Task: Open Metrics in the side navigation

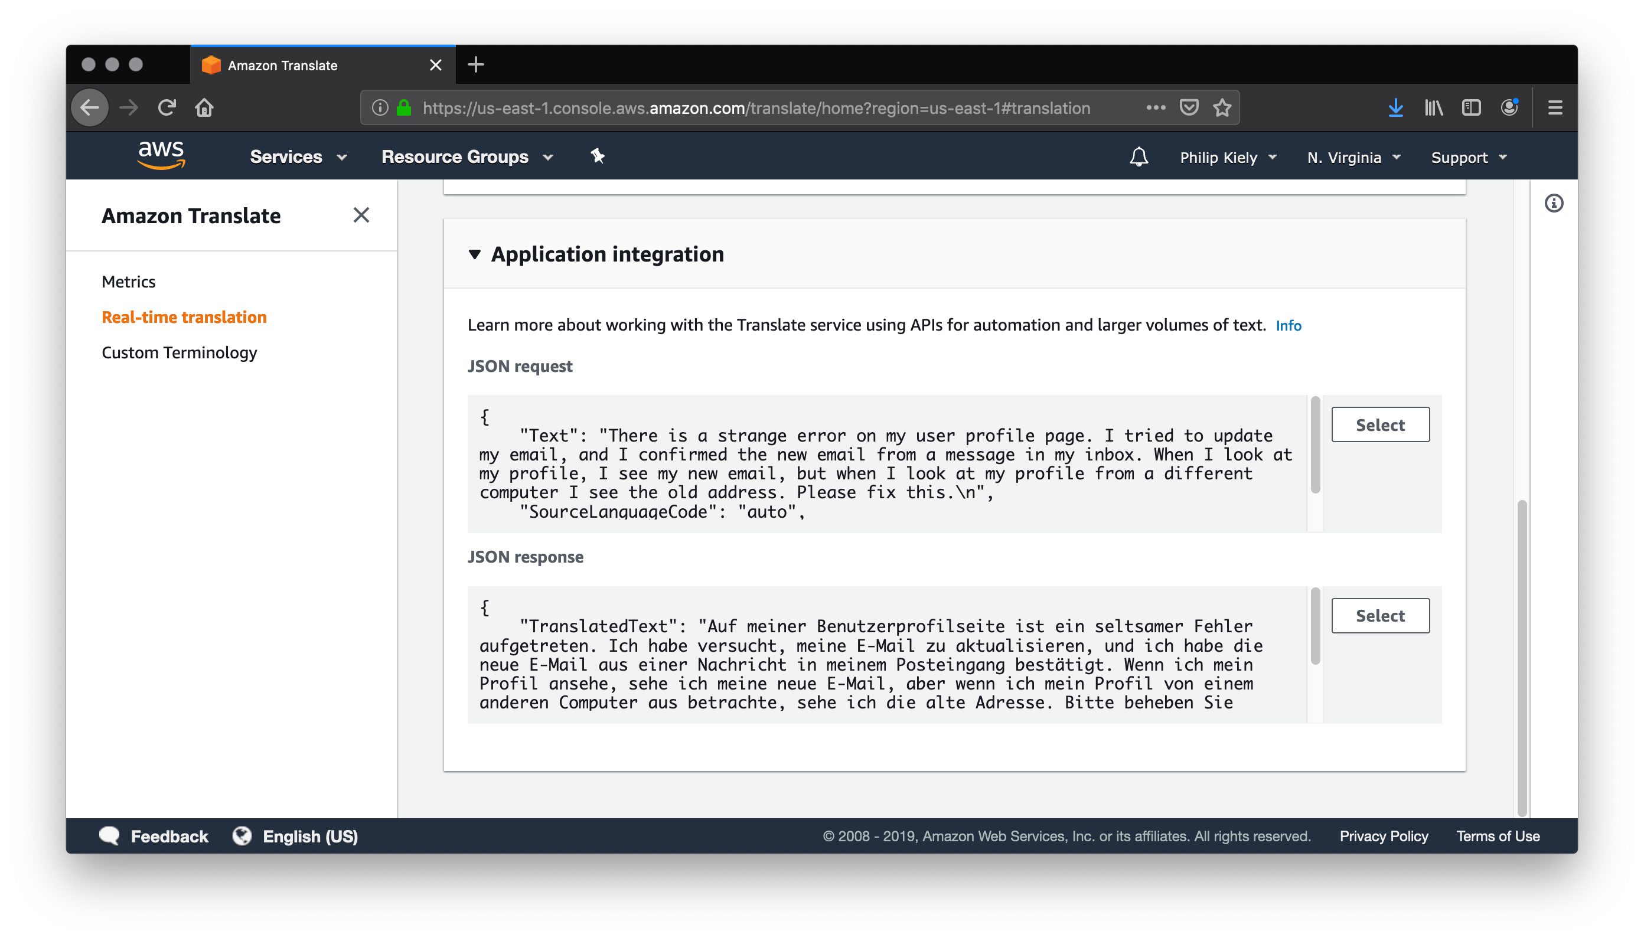Action: tap(129, 282)
